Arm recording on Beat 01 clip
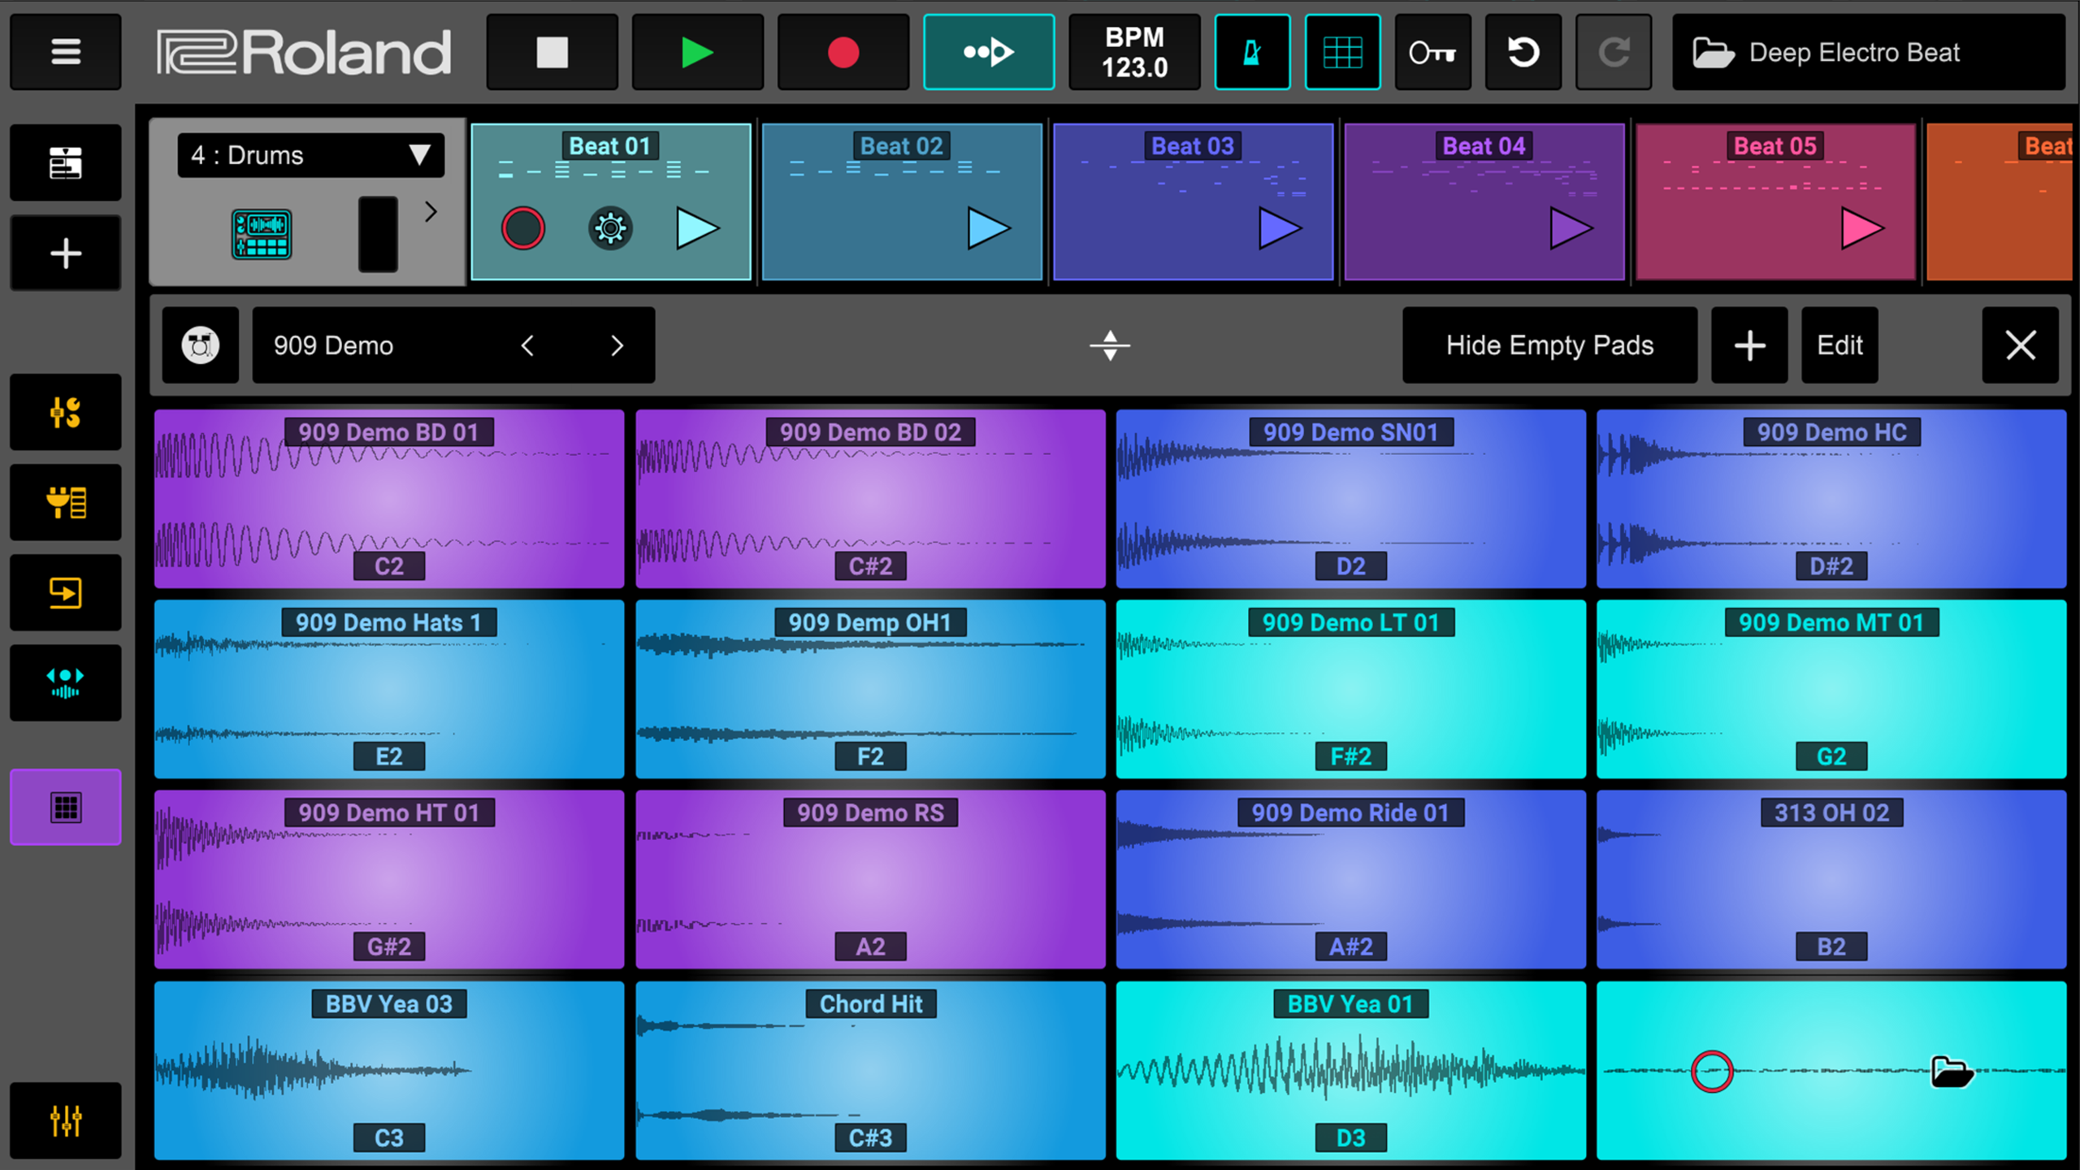This screenshot has height=1170, width=2080. pos(522,228)
